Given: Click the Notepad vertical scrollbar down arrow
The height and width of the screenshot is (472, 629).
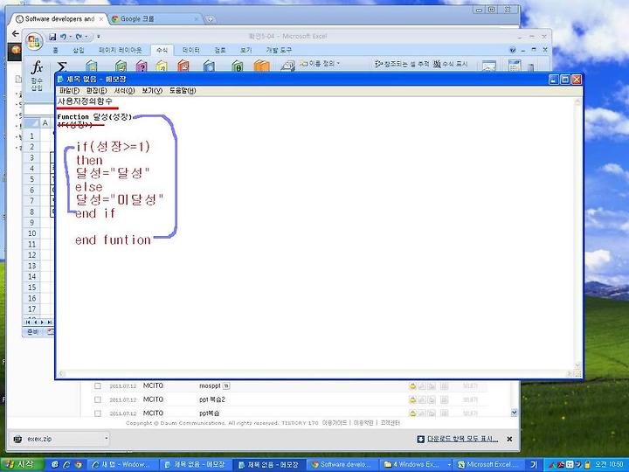Looking at the screenshot, I should (577, 365).
